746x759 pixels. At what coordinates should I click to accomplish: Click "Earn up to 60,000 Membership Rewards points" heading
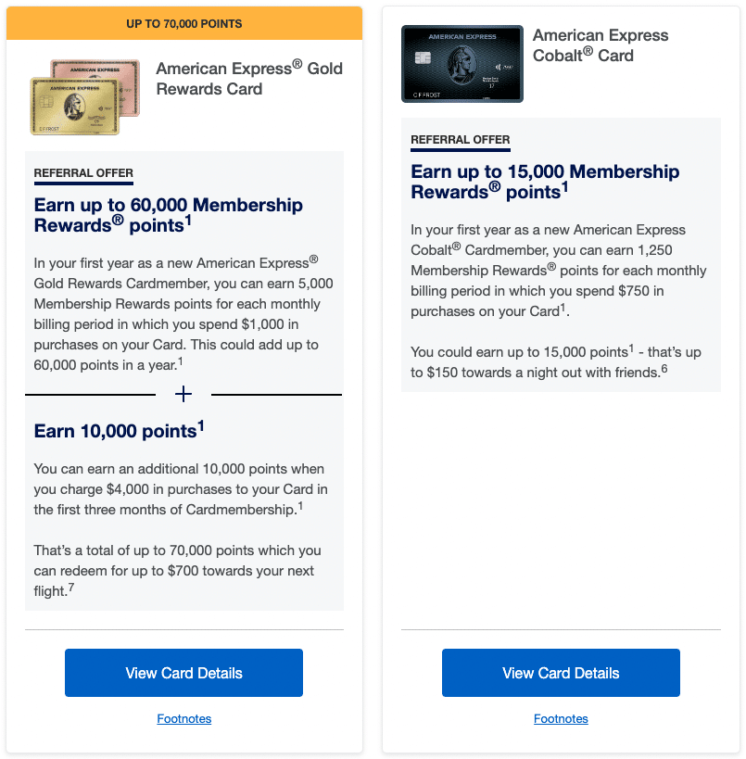point(168,215)
